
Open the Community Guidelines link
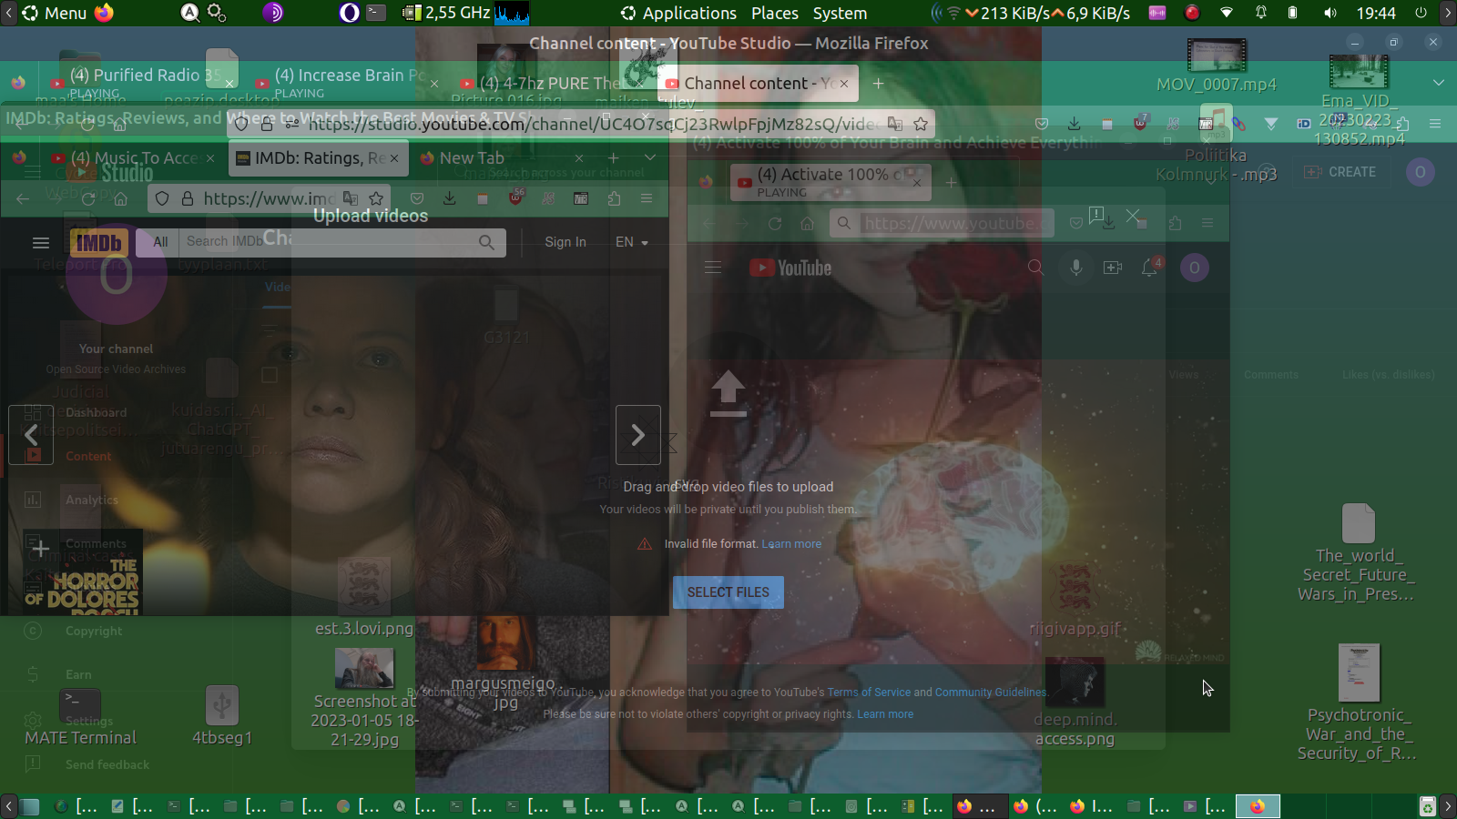[x=991, y=693]
